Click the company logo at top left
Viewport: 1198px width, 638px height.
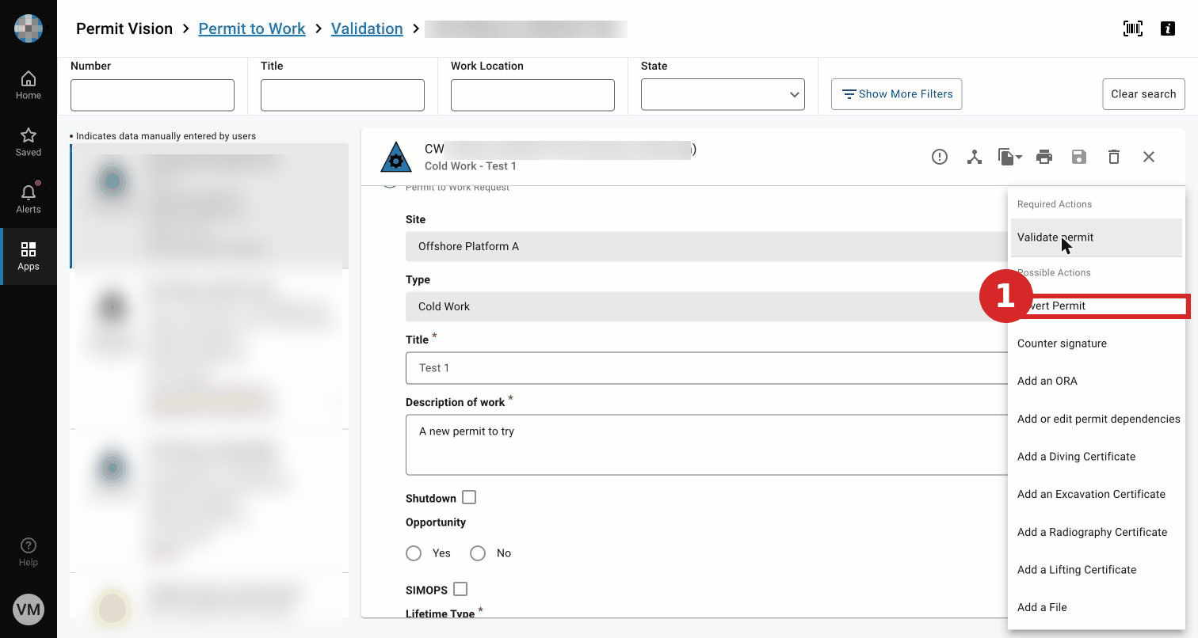(x=29, y=28)
